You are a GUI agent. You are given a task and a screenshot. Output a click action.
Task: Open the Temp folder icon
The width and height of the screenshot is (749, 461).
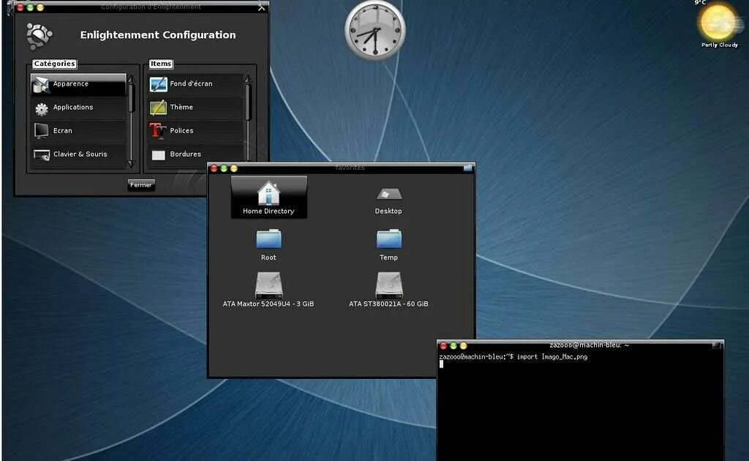(389, 239)
